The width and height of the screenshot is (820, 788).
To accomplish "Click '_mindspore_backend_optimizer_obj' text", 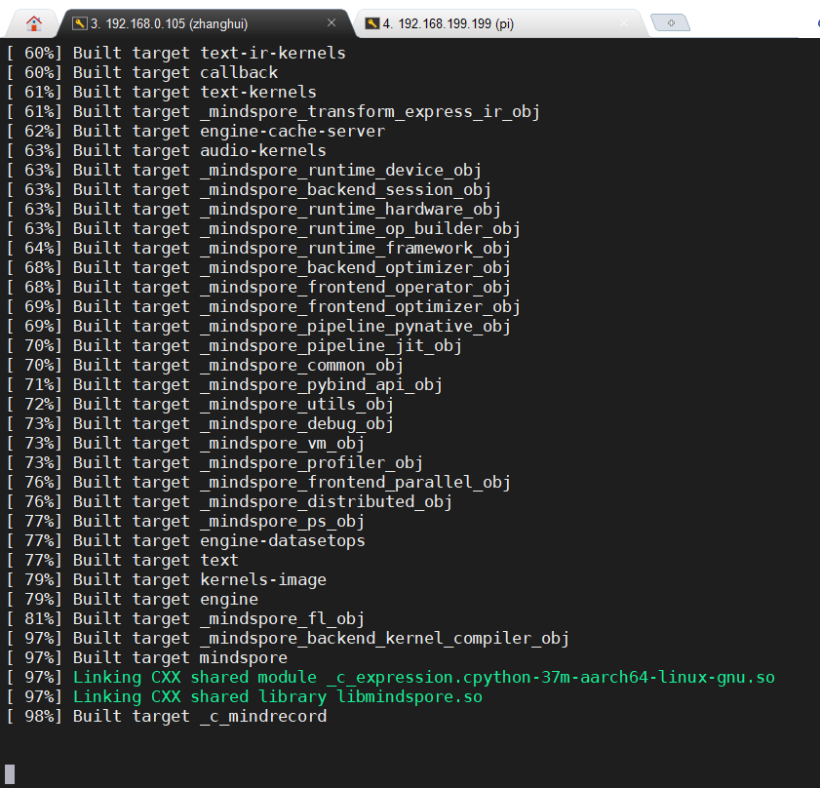I will point(355,267).
